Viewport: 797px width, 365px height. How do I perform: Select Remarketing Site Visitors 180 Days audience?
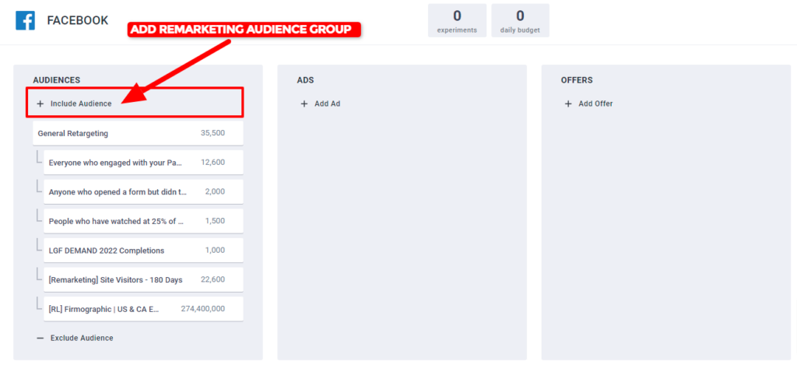tap(143, 279)
